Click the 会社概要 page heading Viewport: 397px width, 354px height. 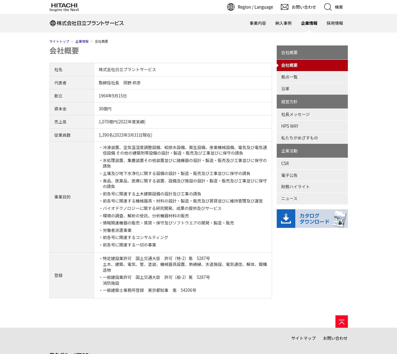tap(64, 51)
